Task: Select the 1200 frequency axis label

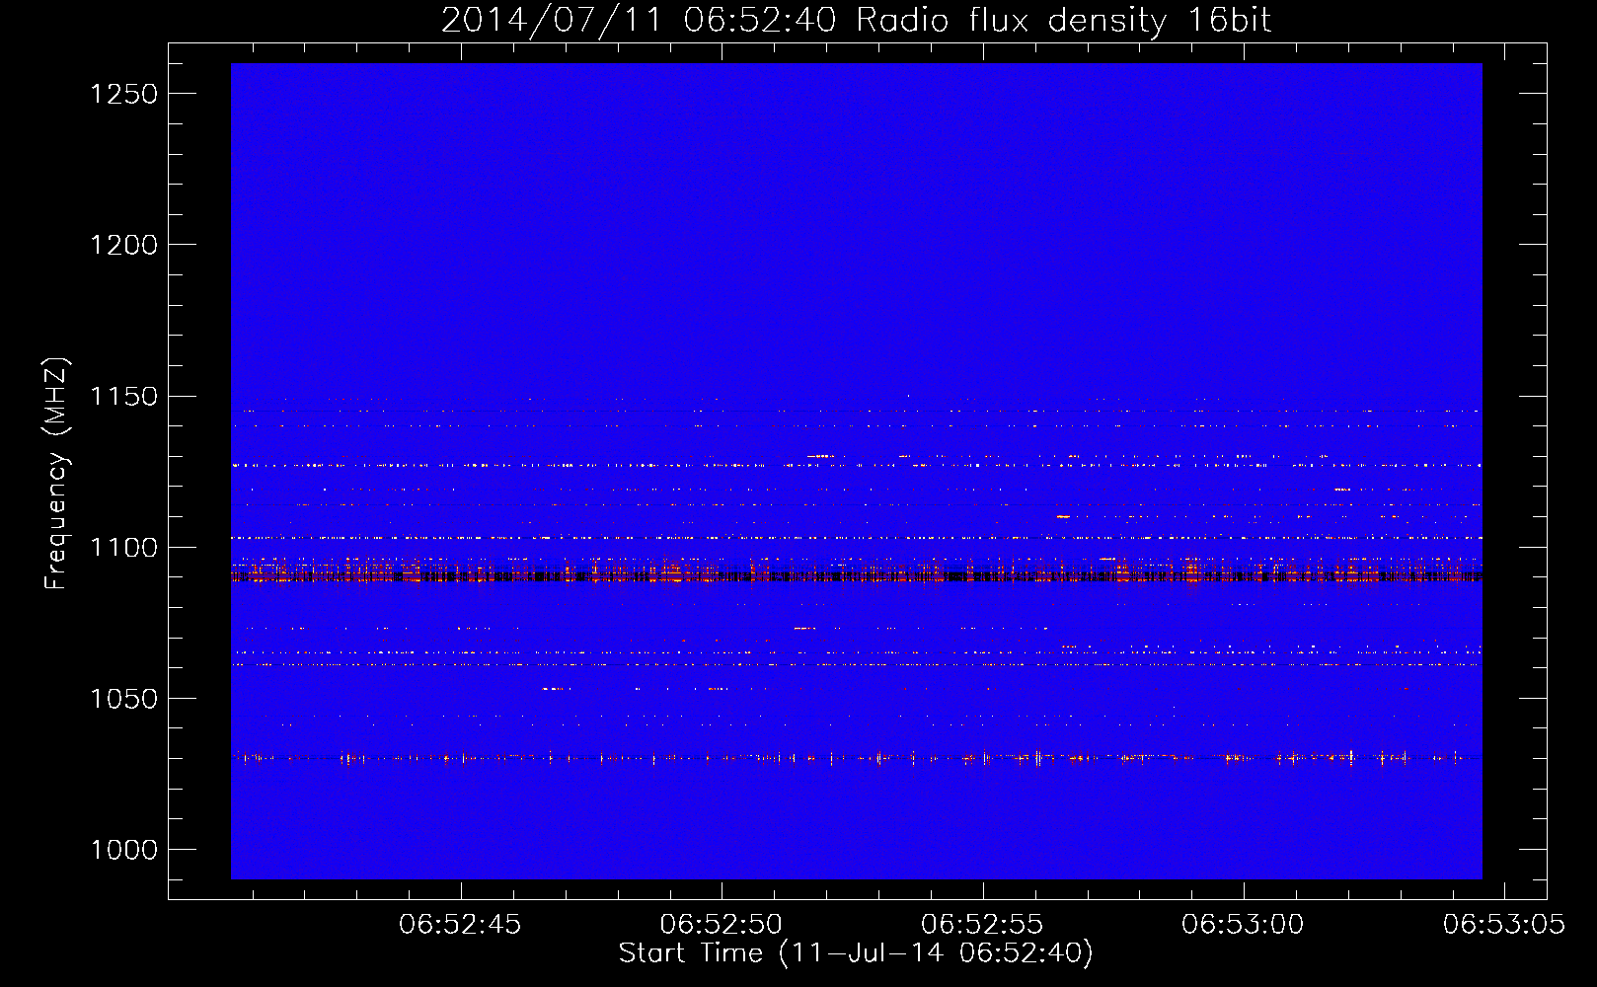Action: [123, 245]
